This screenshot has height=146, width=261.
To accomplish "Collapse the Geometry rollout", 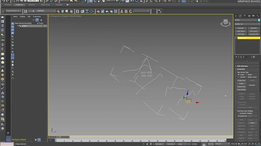I will tap(247, 69).
